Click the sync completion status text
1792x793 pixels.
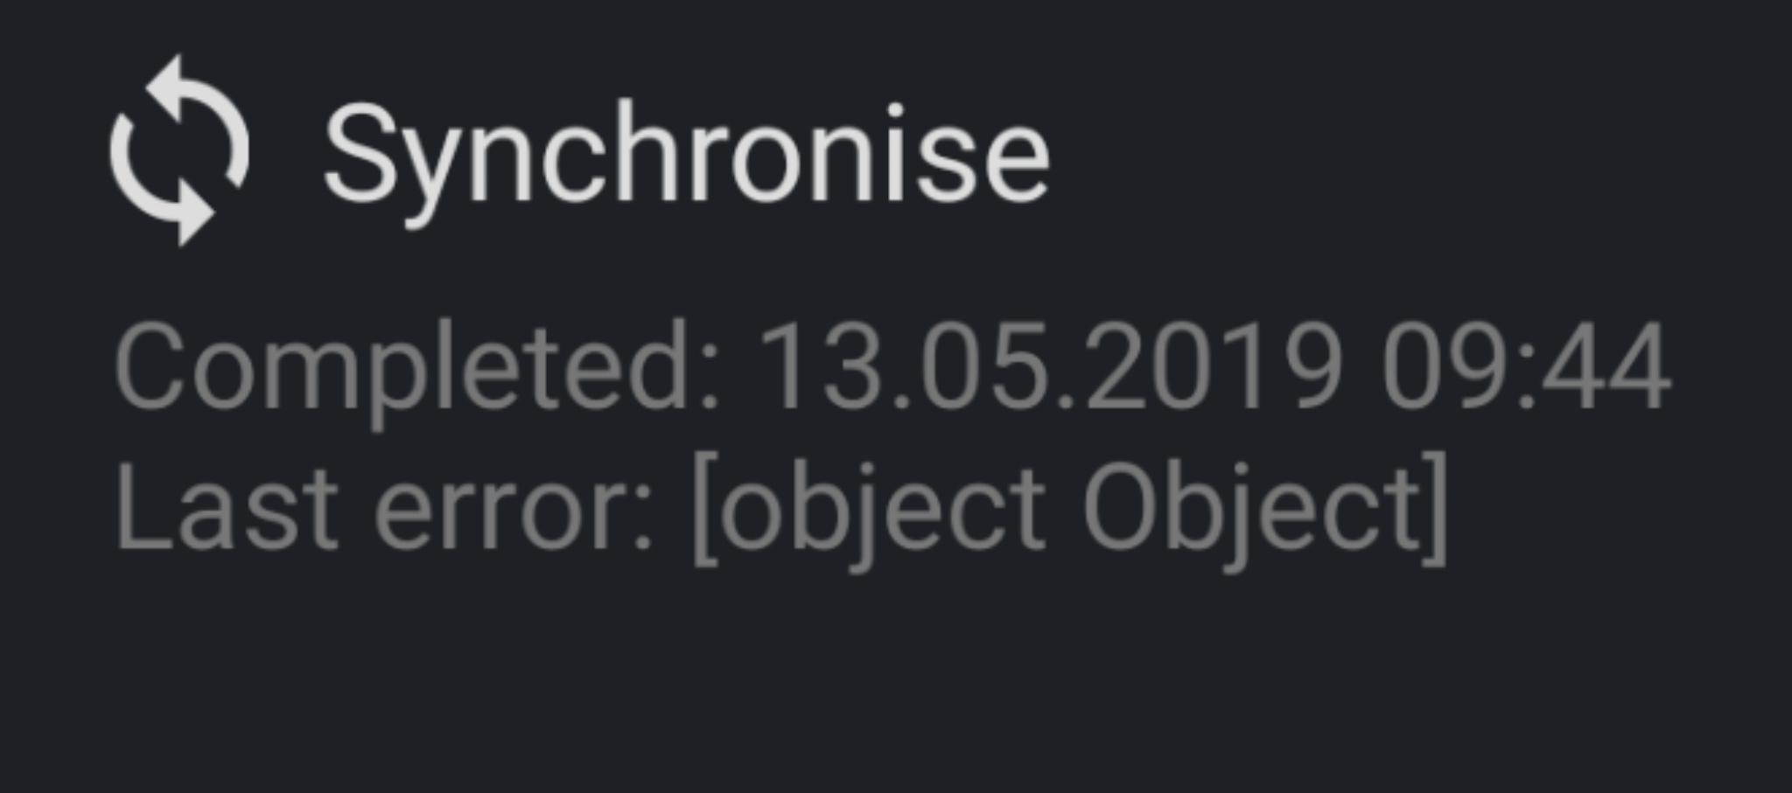[892, 365]
